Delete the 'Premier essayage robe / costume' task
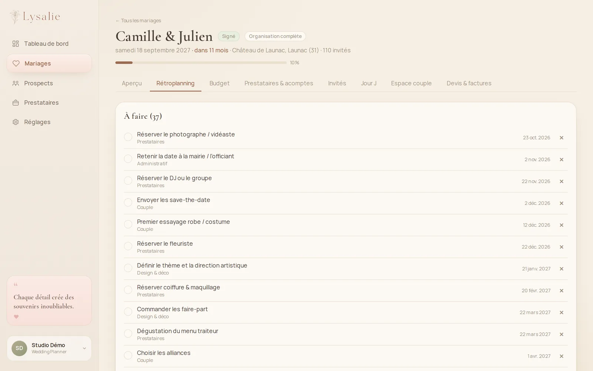Image resolution: width=593 pixels, height=371 pixels. 561,225
